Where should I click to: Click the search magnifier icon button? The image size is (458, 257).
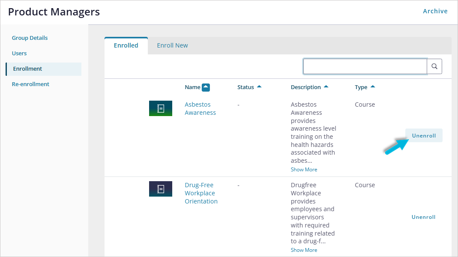tap(434, 66)
